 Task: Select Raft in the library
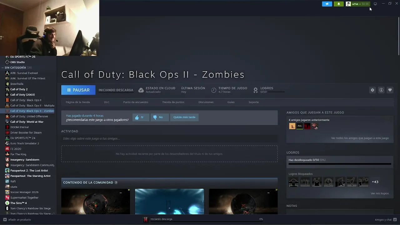click(x=13, y=181)
